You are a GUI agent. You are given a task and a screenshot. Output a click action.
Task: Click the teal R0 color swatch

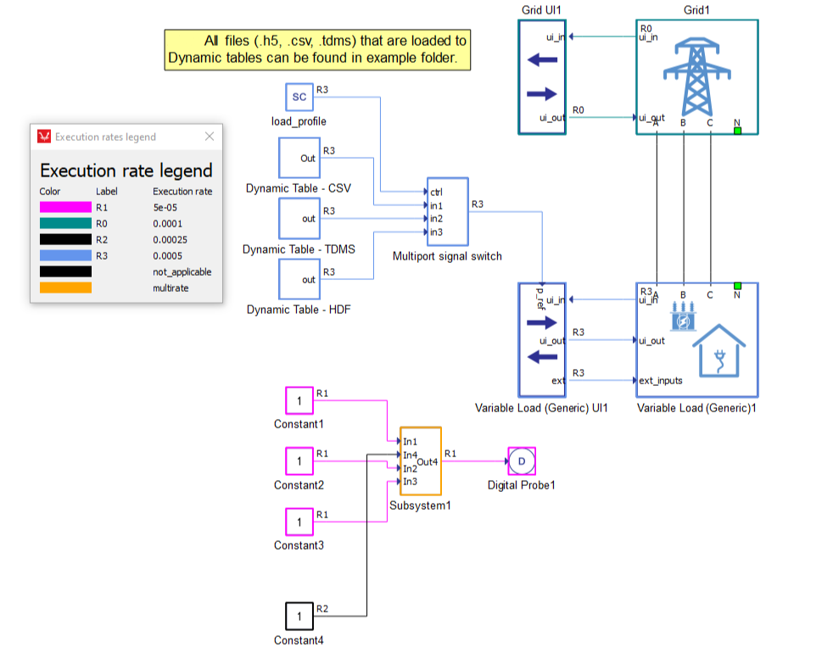65,223
